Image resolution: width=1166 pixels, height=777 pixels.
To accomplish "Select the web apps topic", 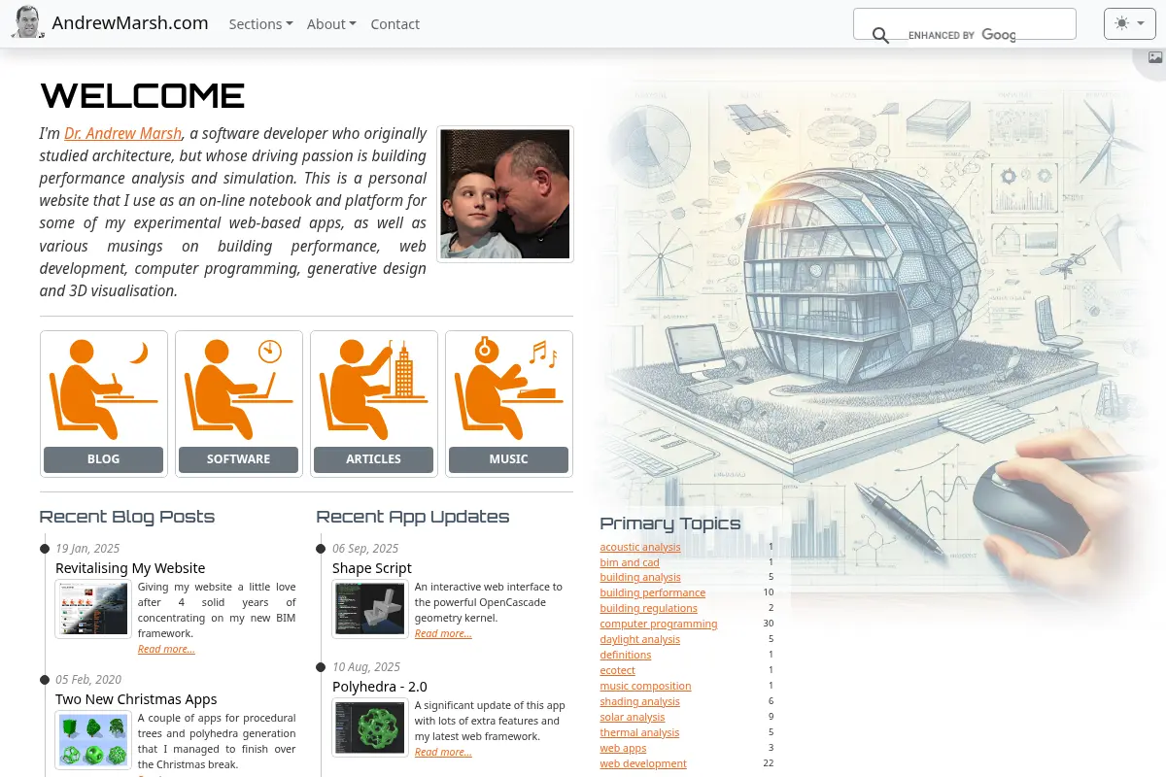I will click(623, 748).
